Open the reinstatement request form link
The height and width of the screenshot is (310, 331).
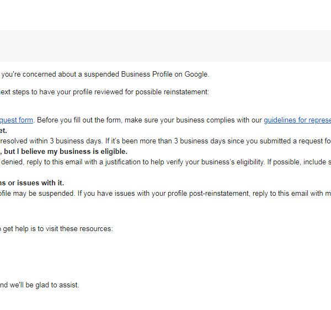17,120
